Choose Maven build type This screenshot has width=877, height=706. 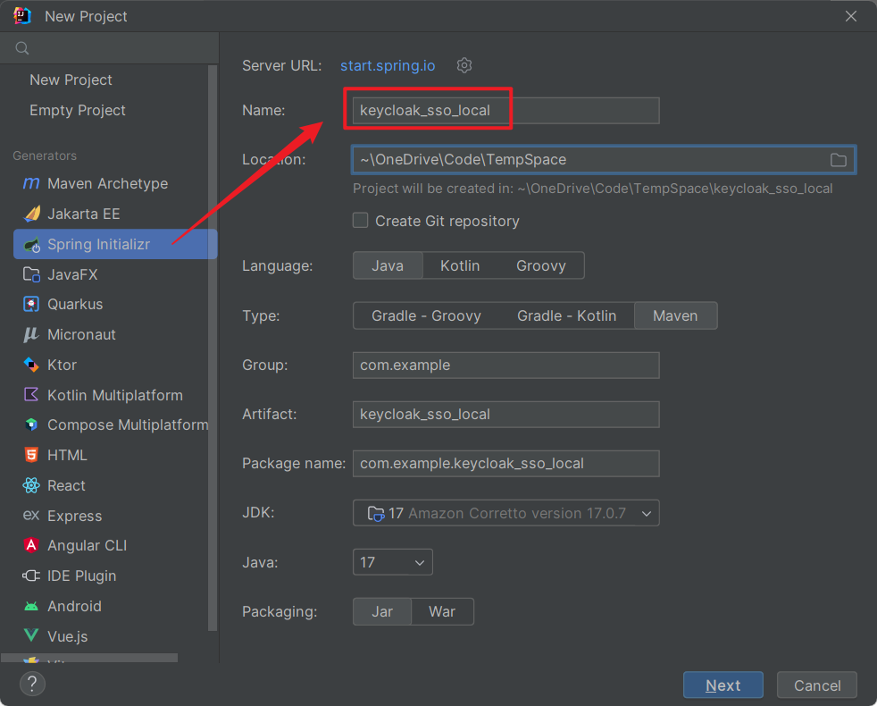click(675, 315)
